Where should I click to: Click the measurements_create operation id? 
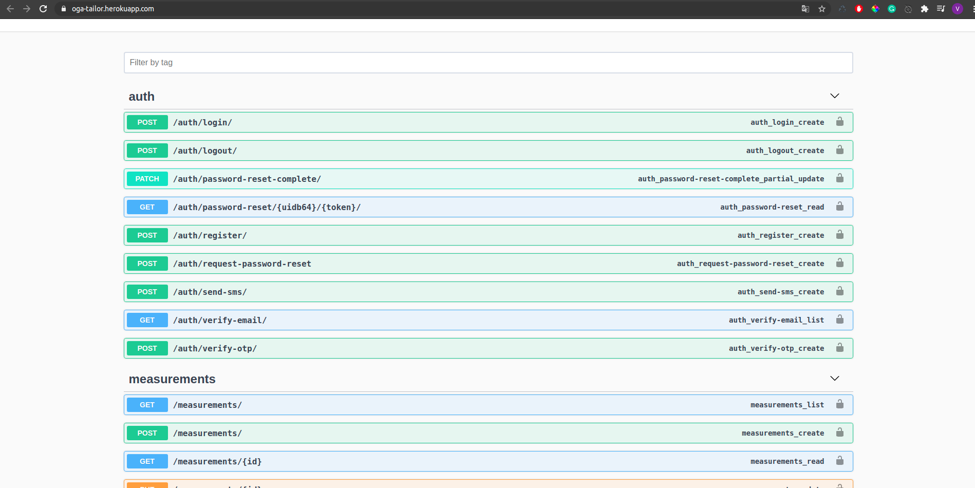click(783, 433)
